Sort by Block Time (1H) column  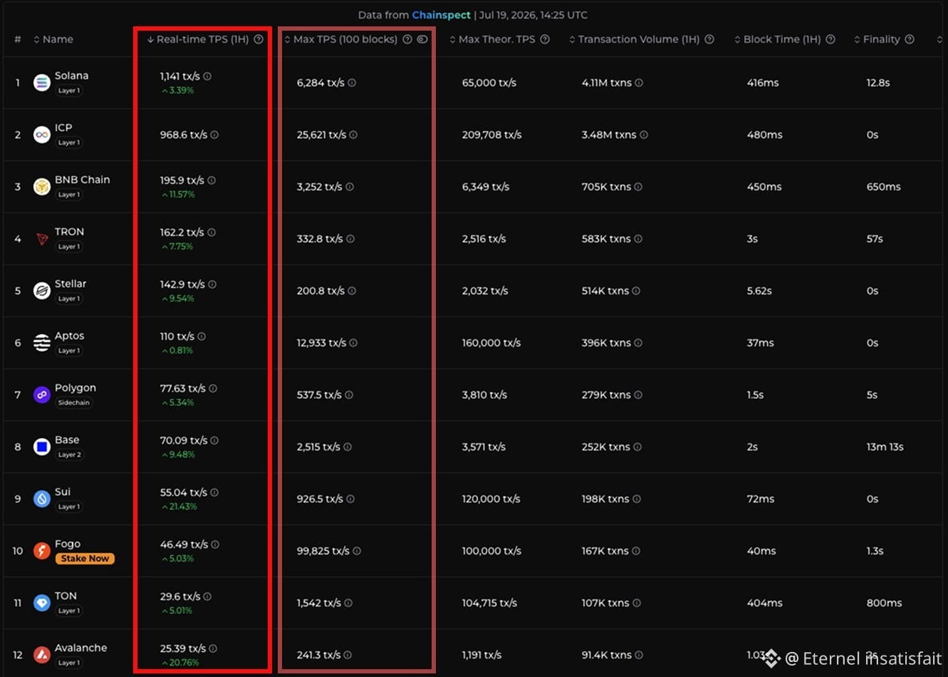(778, 39)
